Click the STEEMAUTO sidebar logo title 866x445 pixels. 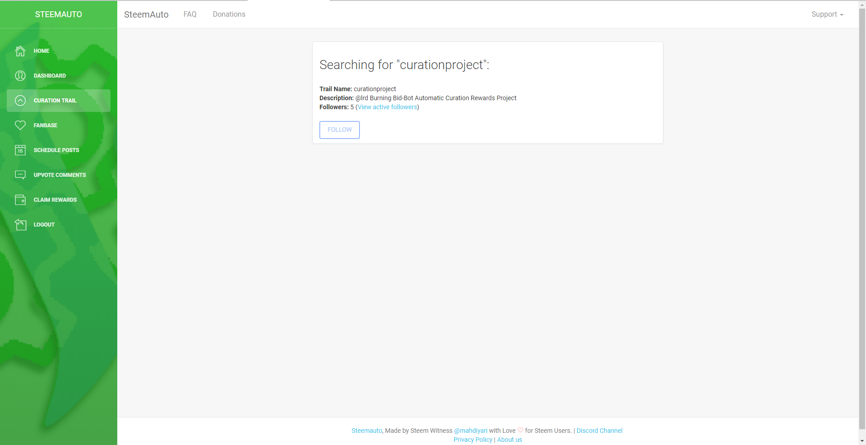tap(59, 14)
